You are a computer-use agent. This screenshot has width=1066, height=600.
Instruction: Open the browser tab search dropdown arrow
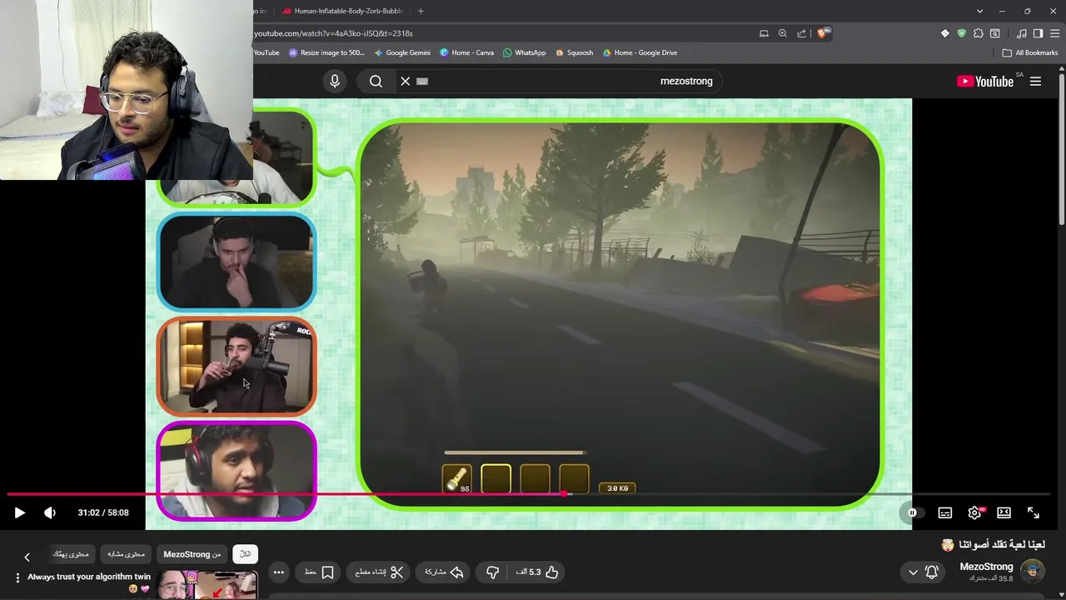coord(979,11)
